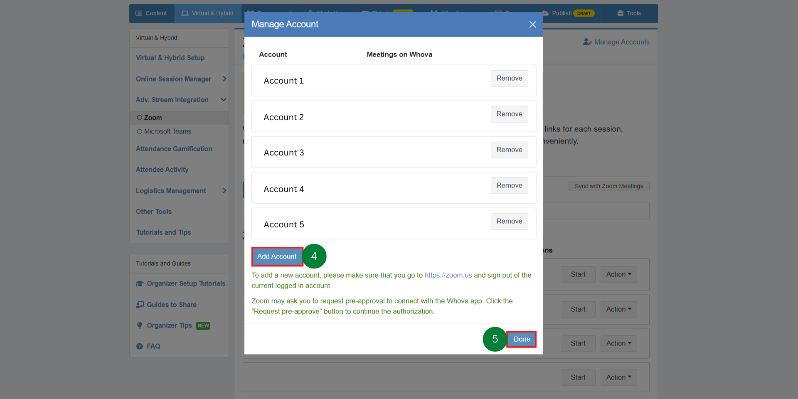Open the zoom.us hyperlink

click(448, 275)
